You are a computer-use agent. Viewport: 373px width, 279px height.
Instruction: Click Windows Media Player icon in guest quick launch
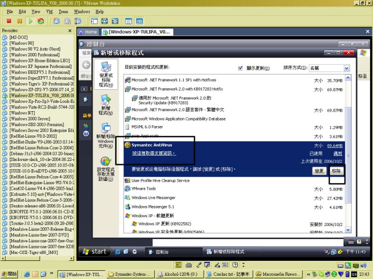[x=135, y=252]
